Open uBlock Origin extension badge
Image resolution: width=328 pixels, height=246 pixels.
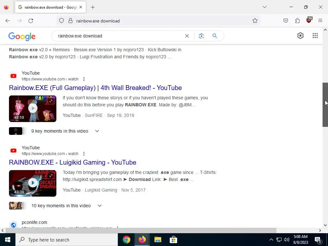309,20
